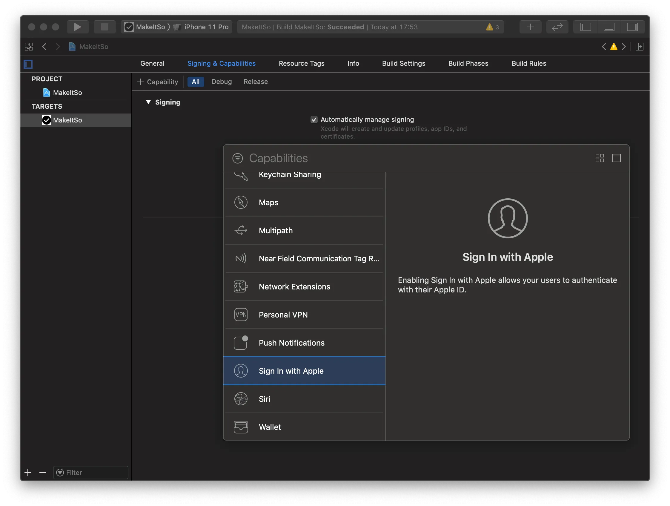Switch to the Build Phases tab
670x506 pixels.
pos(468,63)
